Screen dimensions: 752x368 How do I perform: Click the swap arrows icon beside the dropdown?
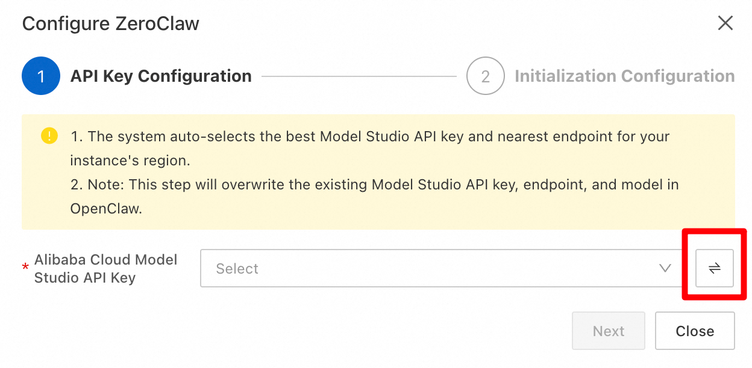(715, 268)
